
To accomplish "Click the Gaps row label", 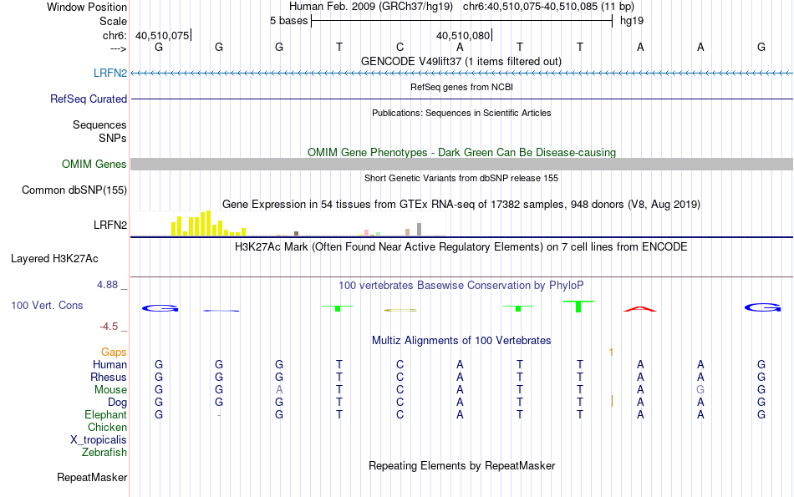I will [114, 352].
